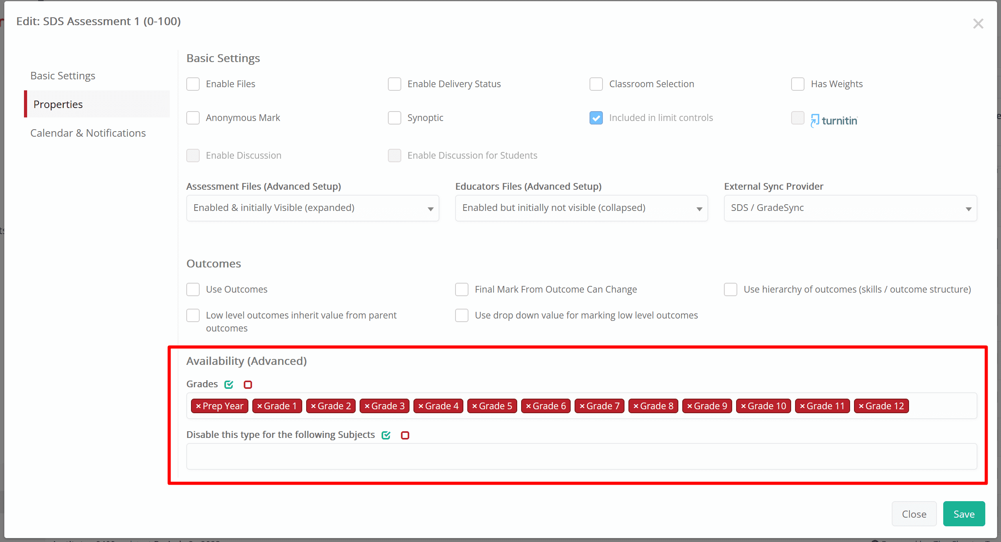Image resolution: width=1001 pixels, height=542 pixels.
Task: Open Calendar & Notifications tab
Action: (x=88, y=133)
